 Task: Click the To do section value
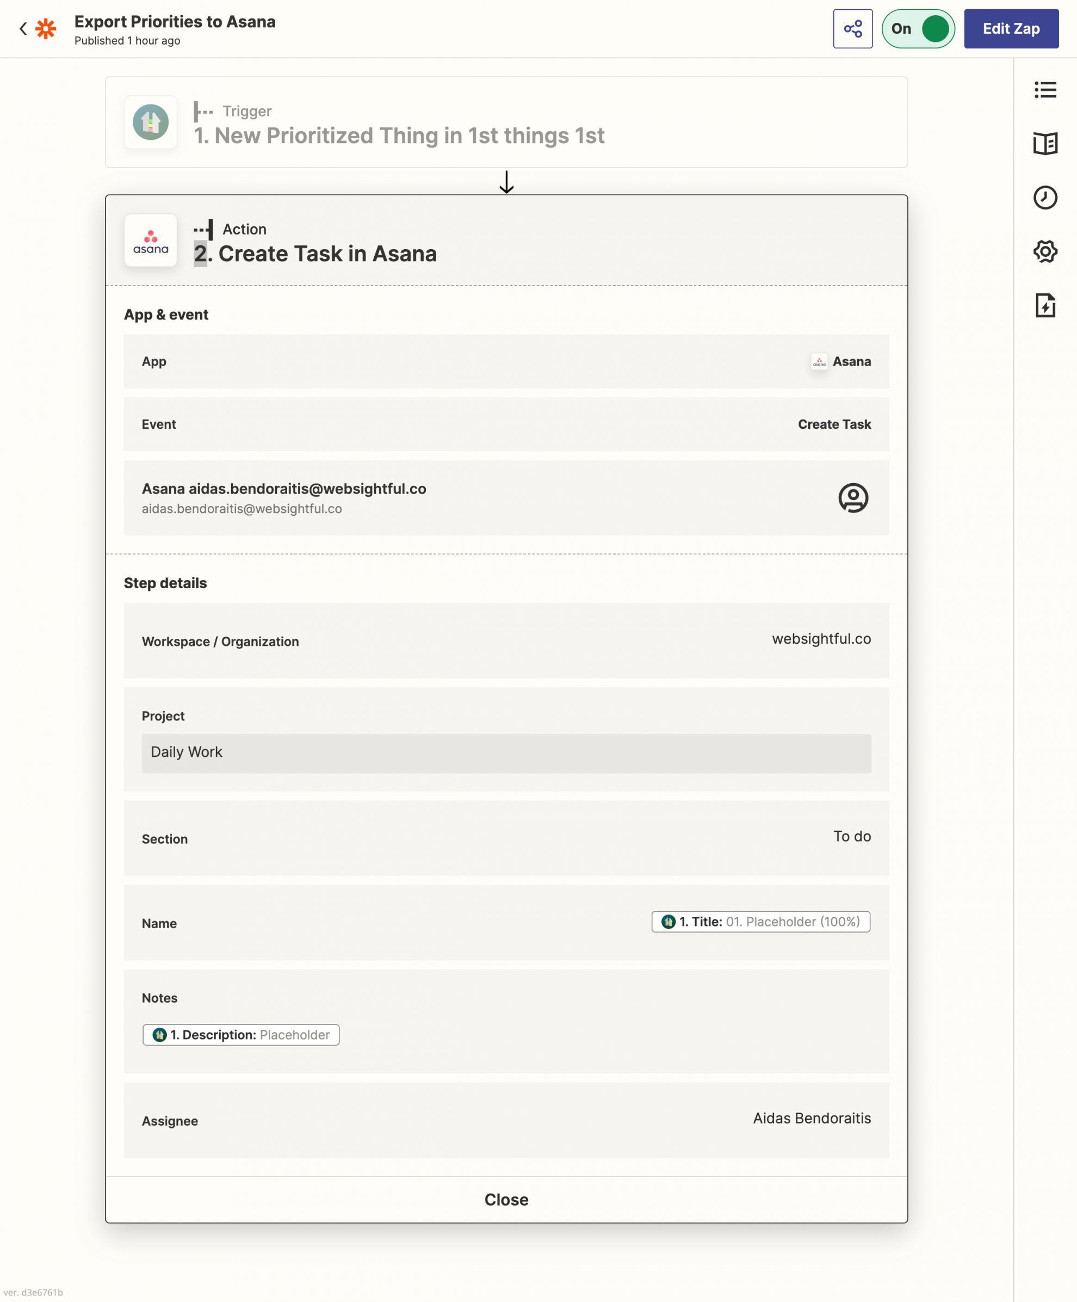(852, 836)
